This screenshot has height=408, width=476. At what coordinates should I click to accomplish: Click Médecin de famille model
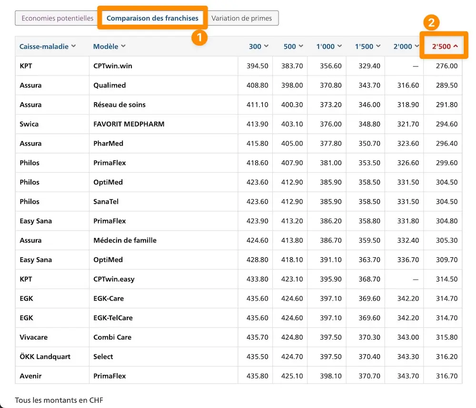[125, 241]
